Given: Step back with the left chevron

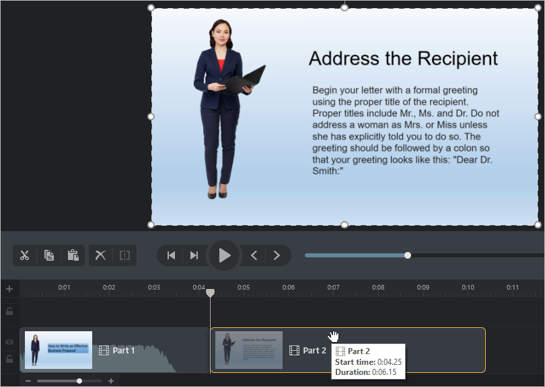Looking at the screenshot, I should tap(254, 255).
